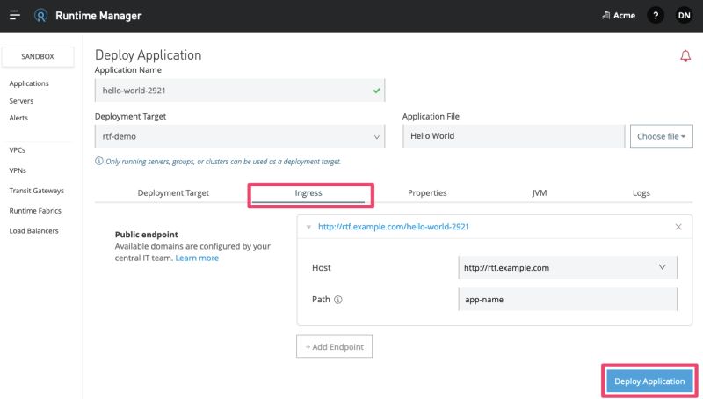Screen dimensions: 703x399
Task: Click the Public endpoint heading
Action: tap(147, 235)
